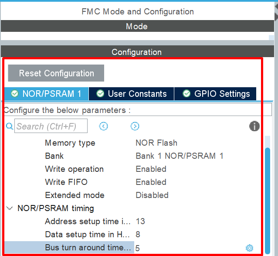Change the Write operation Enabled value
Viewport: 278px width, 256px height.
pyautogui.click(x=151, y=169)
